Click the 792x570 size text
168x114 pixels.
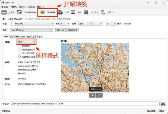[x=32, y=84]
